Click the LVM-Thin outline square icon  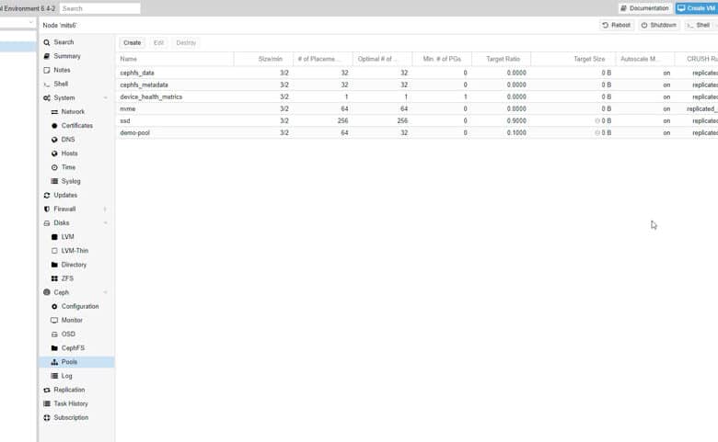pyautogui.click(x=54, y=251)
